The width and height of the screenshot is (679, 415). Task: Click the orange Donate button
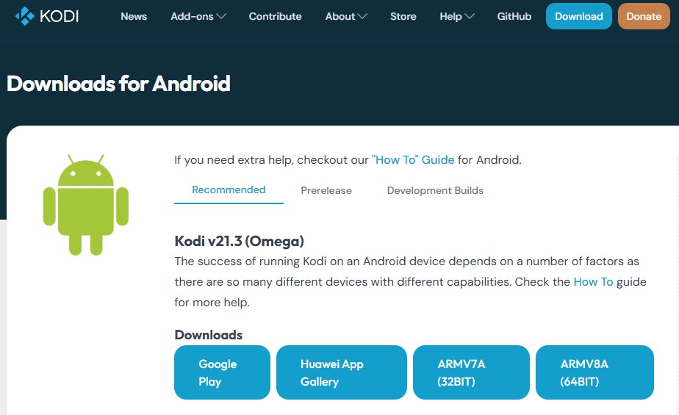(x=644, y=16)
